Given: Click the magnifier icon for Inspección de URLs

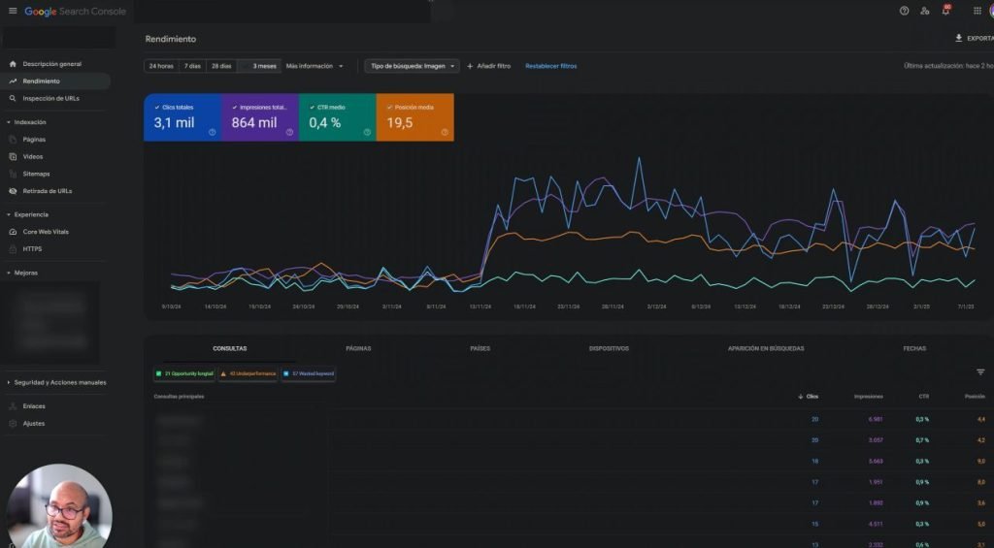Looking at the screenshot, I should pos(13,98).
